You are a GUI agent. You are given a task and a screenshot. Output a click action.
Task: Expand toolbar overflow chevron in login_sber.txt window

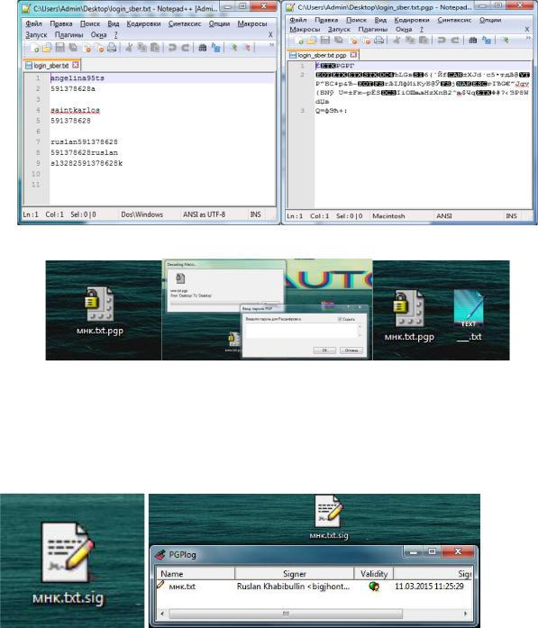tap(271, 45)
